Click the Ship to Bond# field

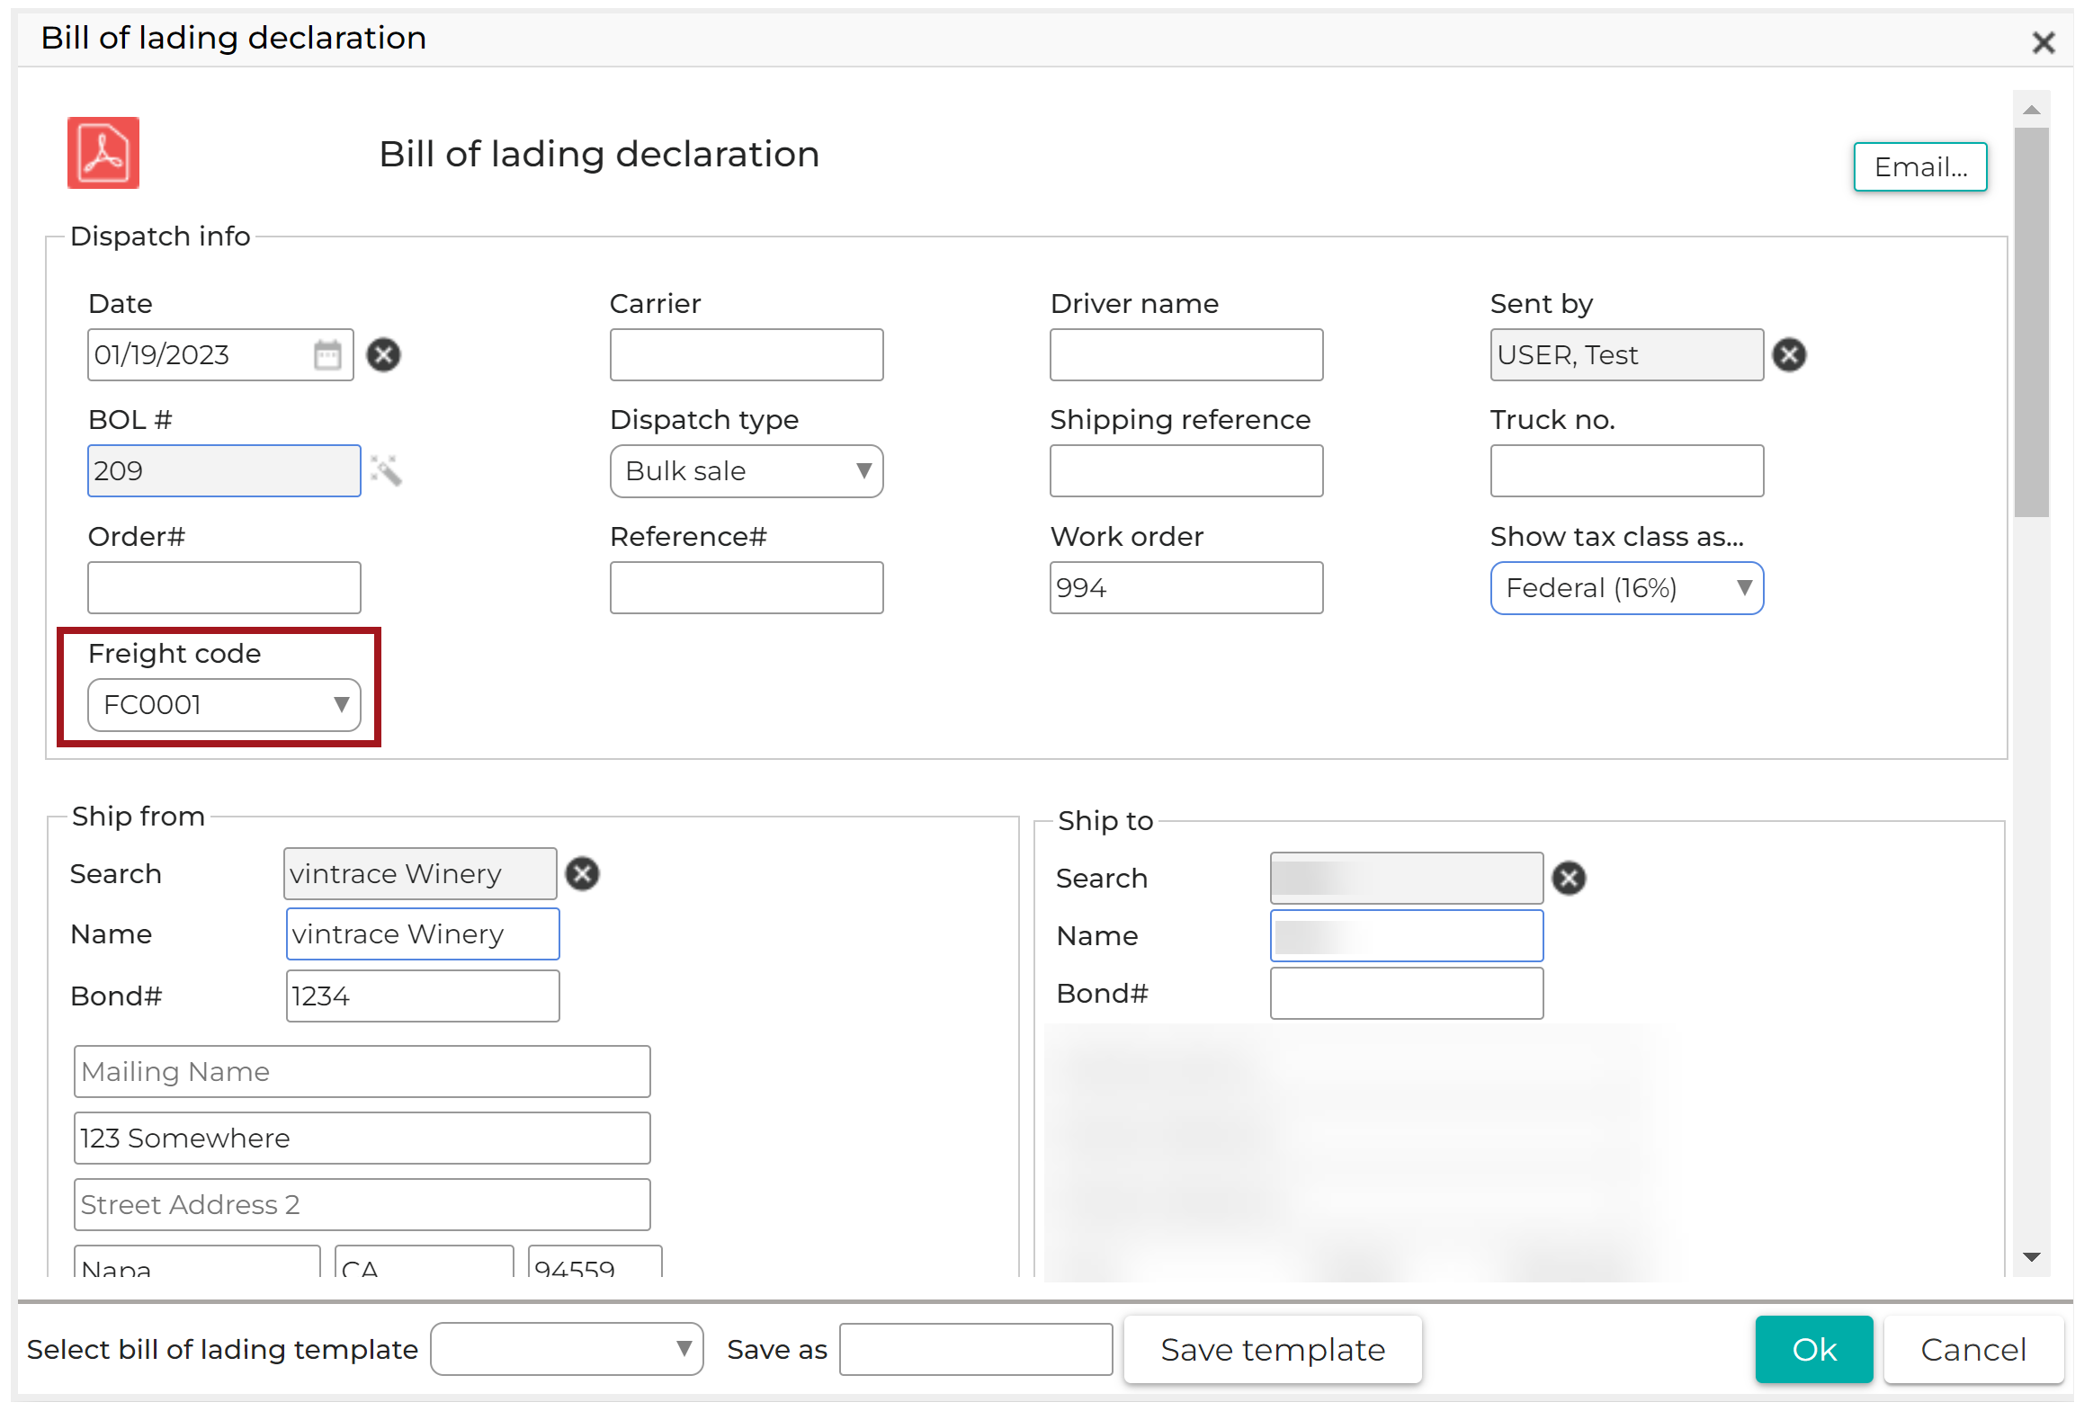(x=1407, y=994)
